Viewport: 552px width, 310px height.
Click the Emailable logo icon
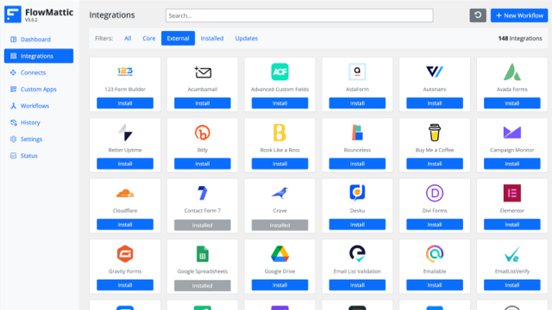[435, 254]
